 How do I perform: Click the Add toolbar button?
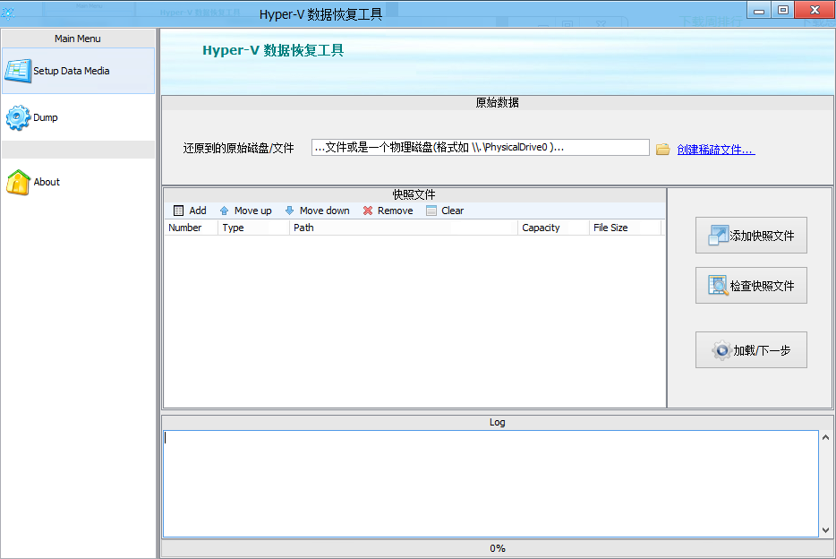point(191,211)
